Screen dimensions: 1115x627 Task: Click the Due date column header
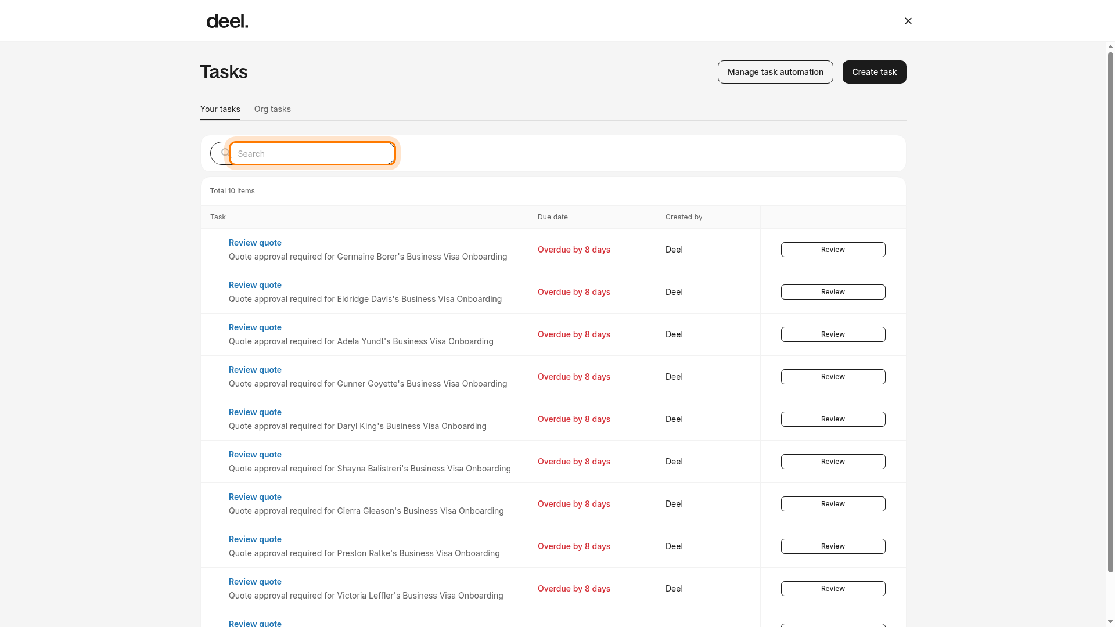553,217
